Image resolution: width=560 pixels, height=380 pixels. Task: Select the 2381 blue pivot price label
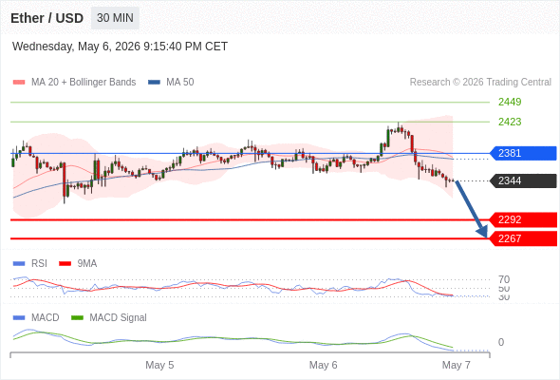[x=523, y=153]
